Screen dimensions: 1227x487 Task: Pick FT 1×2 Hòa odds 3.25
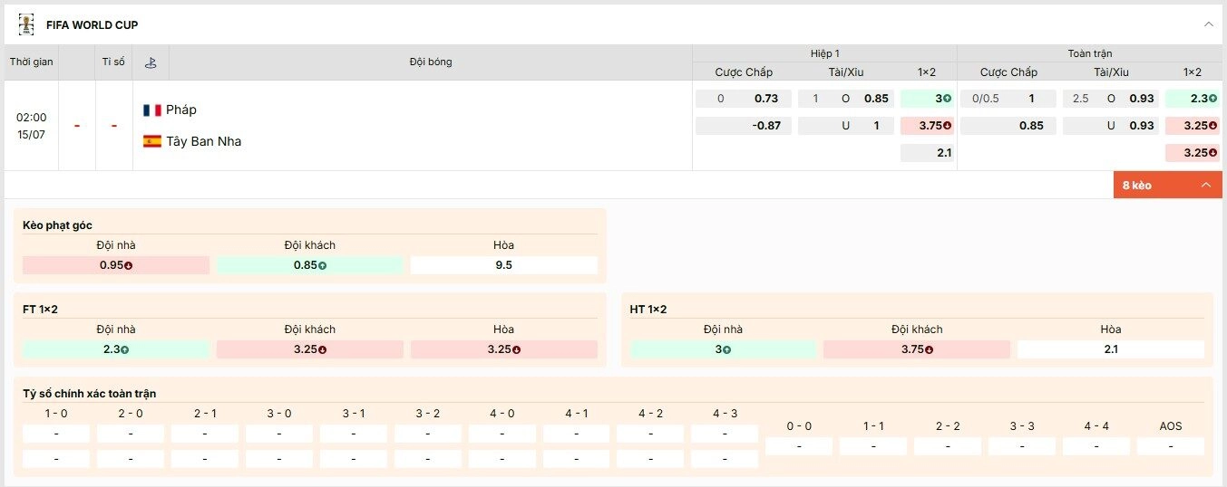(x=504, y=349)
